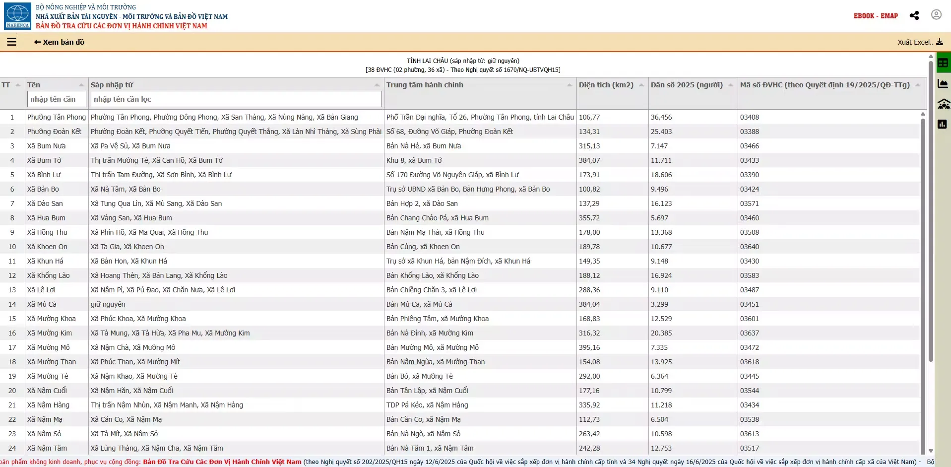Click the Xã Hồng Thu name cell
Image resolution: width=951 pixels, height=467 pixels.
(47, 232)
